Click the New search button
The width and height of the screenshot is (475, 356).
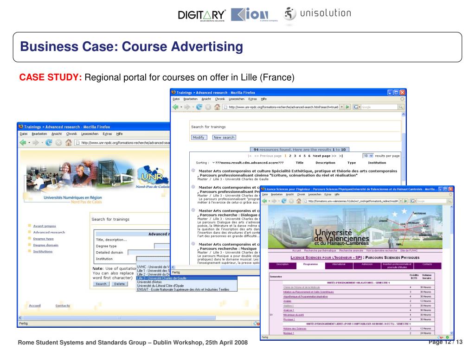pos(224,137)
